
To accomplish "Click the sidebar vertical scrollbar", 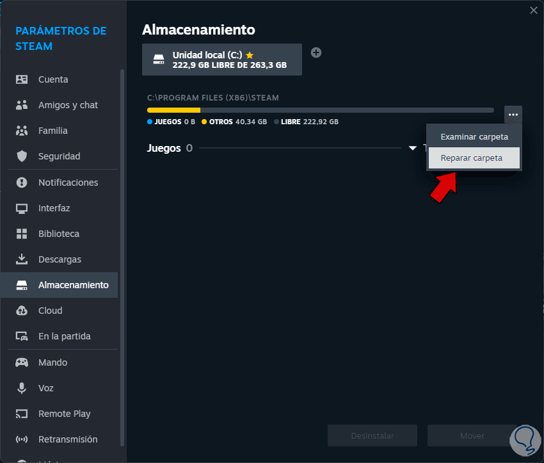I will pyautogui.click(x=122, y=257).
